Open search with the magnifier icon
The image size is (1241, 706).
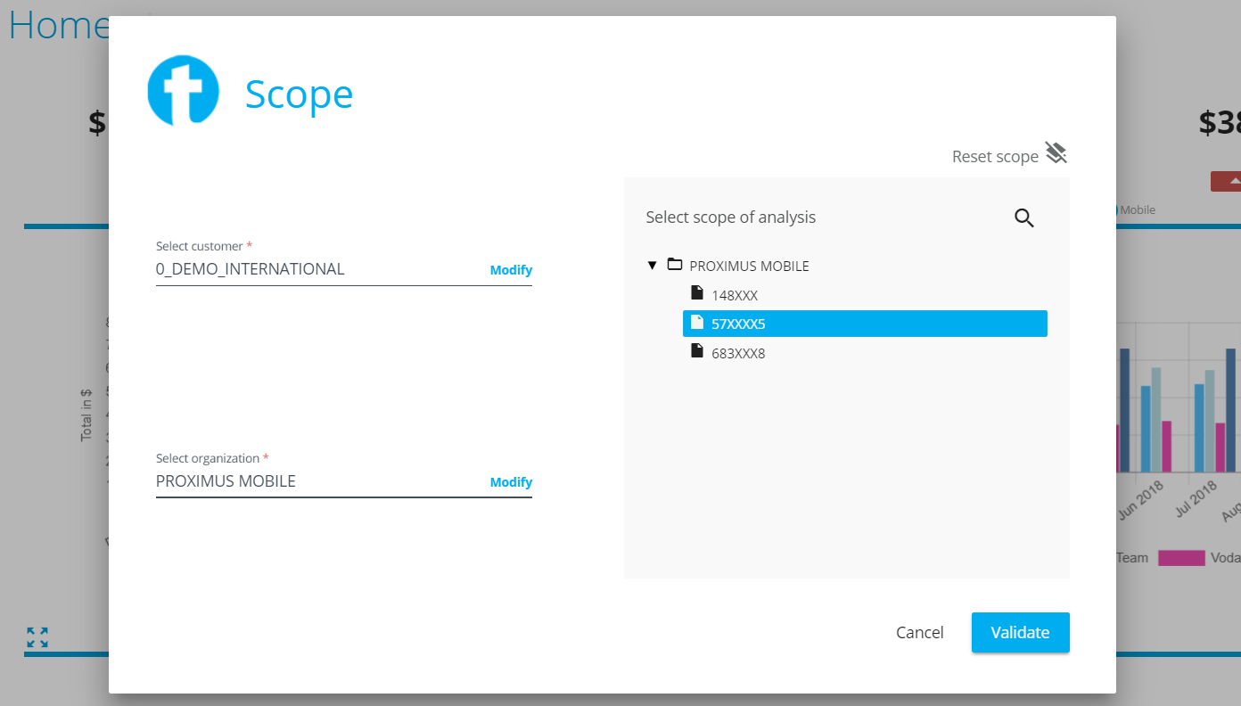click(1023, 218)
